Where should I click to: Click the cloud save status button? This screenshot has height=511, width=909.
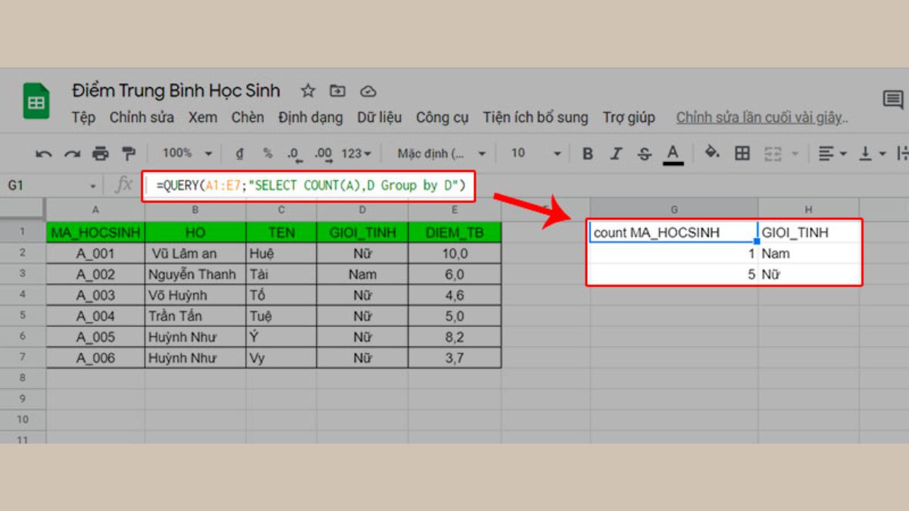click(368, 90)
